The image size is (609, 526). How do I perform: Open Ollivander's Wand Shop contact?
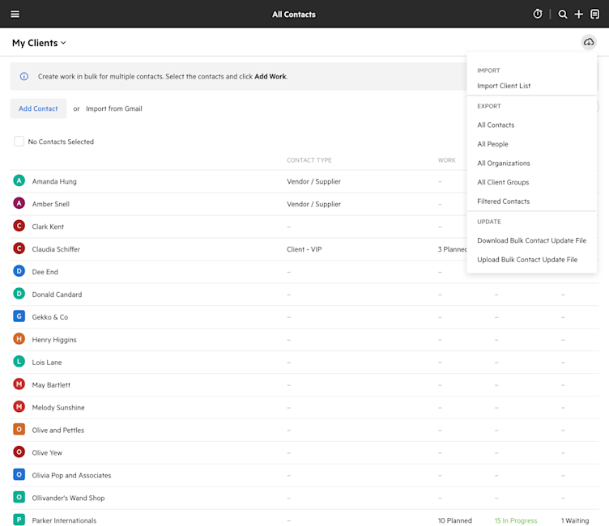click(x=68, y=498)
